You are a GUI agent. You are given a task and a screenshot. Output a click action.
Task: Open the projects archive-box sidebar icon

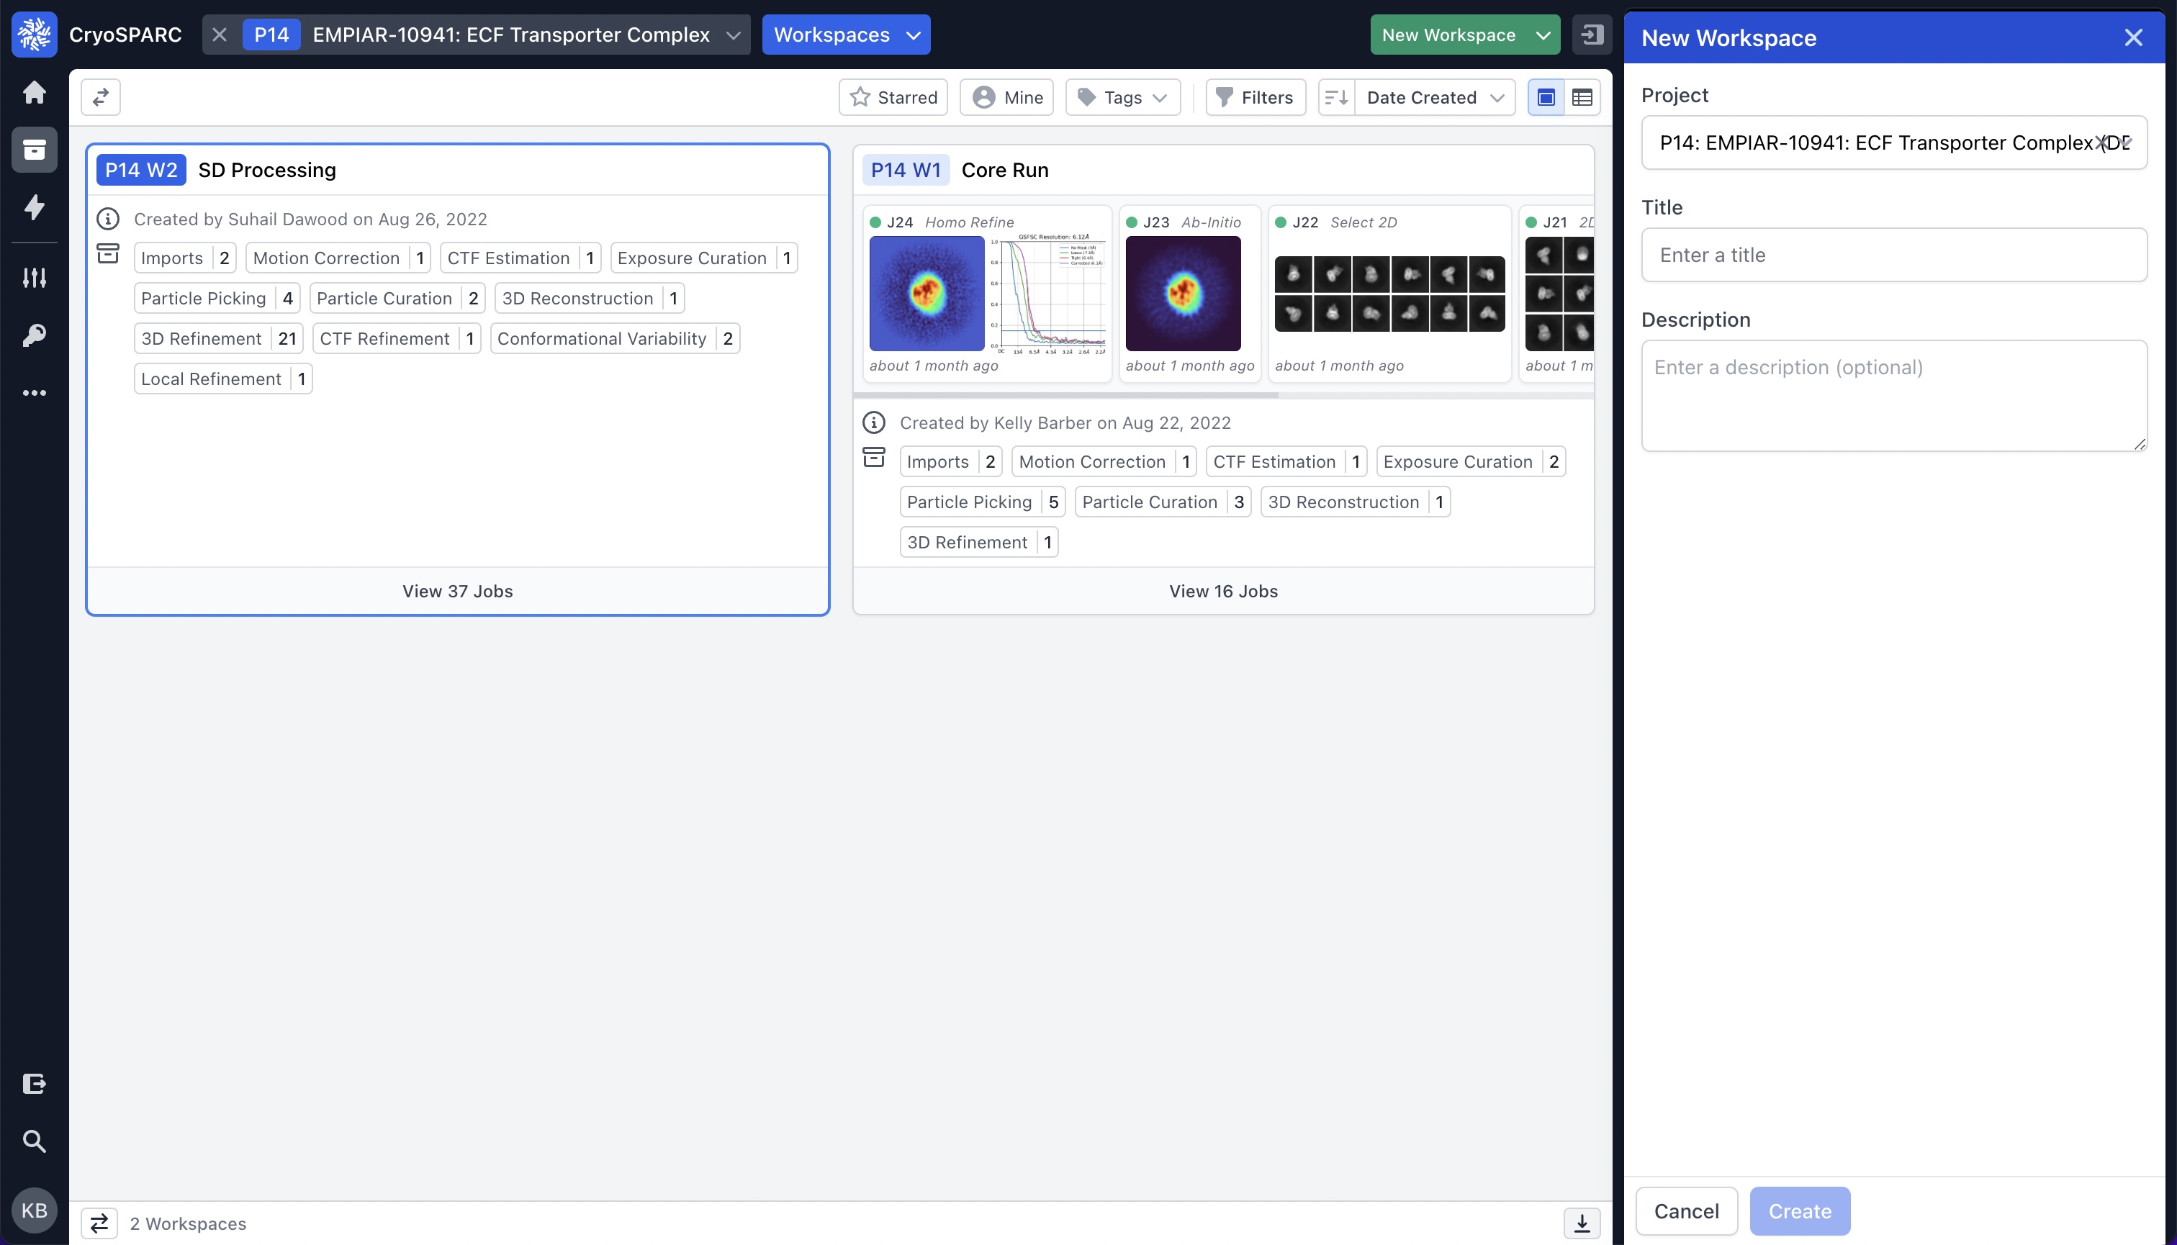tap(35, 150)
